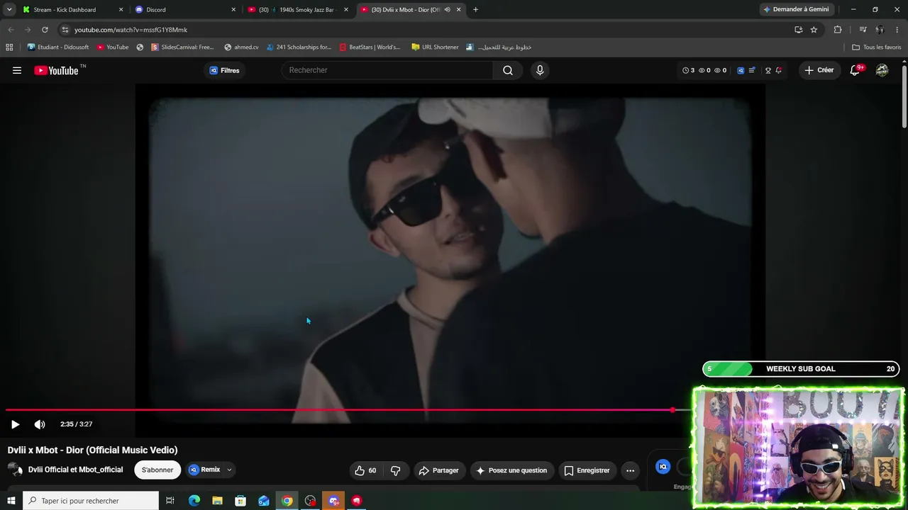This screenshot has height=510, width=908.
Task: Click the taskbar search box
Action: [x=90, y=501]
